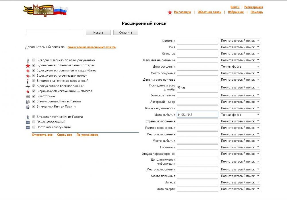Click the Снять все link
287x200 pixels.
point(64,135)
